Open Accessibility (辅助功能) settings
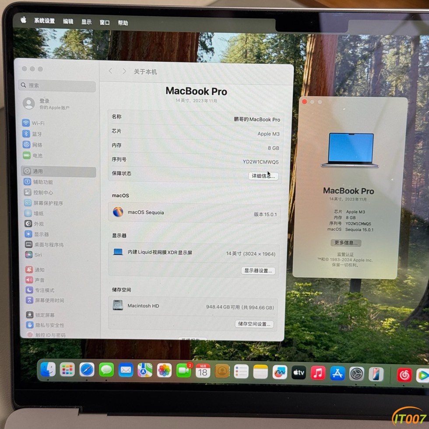This screenshot has height=429, width=429. (39, 182)
